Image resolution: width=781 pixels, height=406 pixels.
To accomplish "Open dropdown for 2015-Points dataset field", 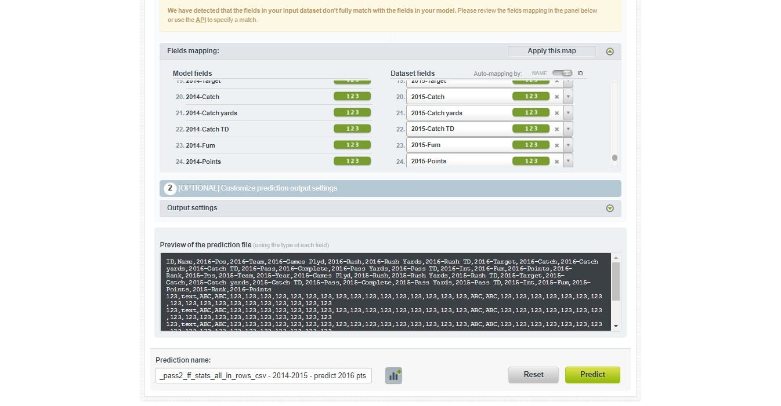I will 568,162.
